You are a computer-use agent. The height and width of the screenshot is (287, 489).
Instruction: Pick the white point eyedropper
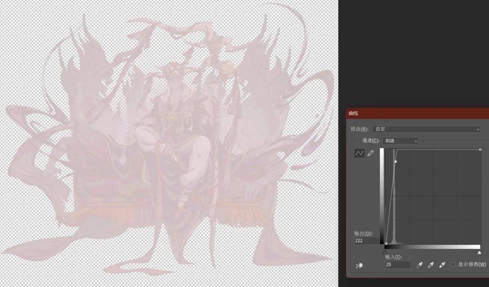pos(442,264)
